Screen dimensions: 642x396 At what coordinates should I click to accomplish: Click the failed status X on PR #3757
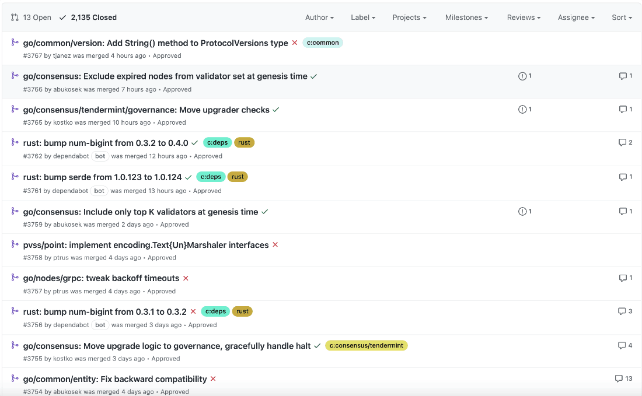pos(186,278)
